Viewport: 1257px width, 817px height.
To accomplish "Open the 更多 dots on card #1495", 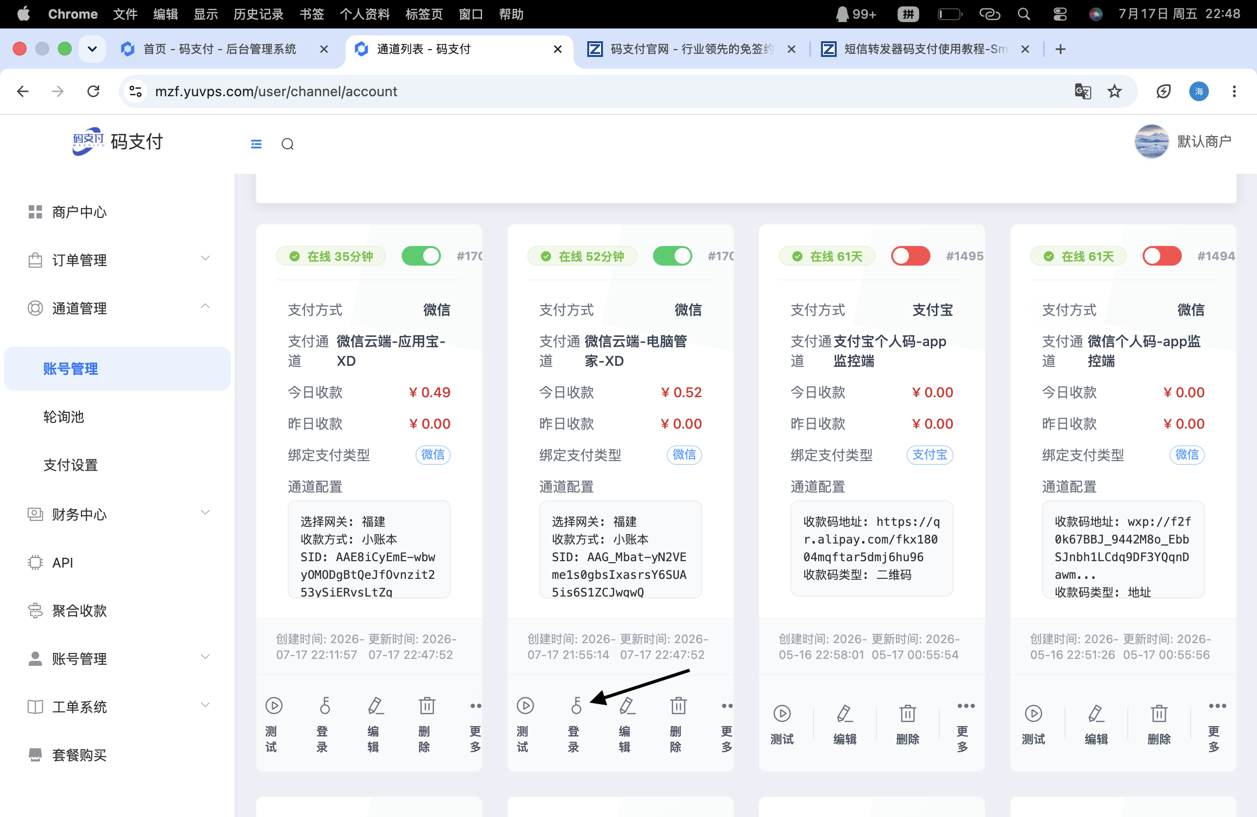I will [x=966, y=706].
